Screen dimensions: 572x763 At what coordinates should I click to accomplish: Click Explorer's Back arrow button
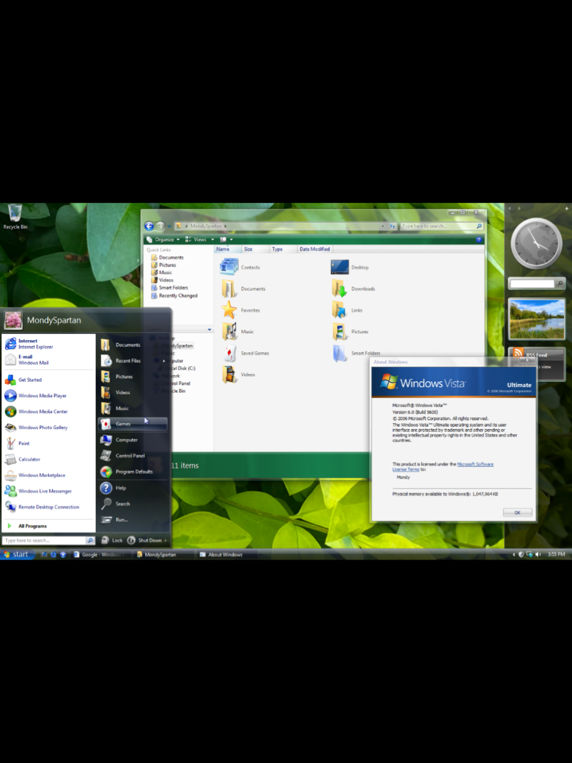click(149, 226)
